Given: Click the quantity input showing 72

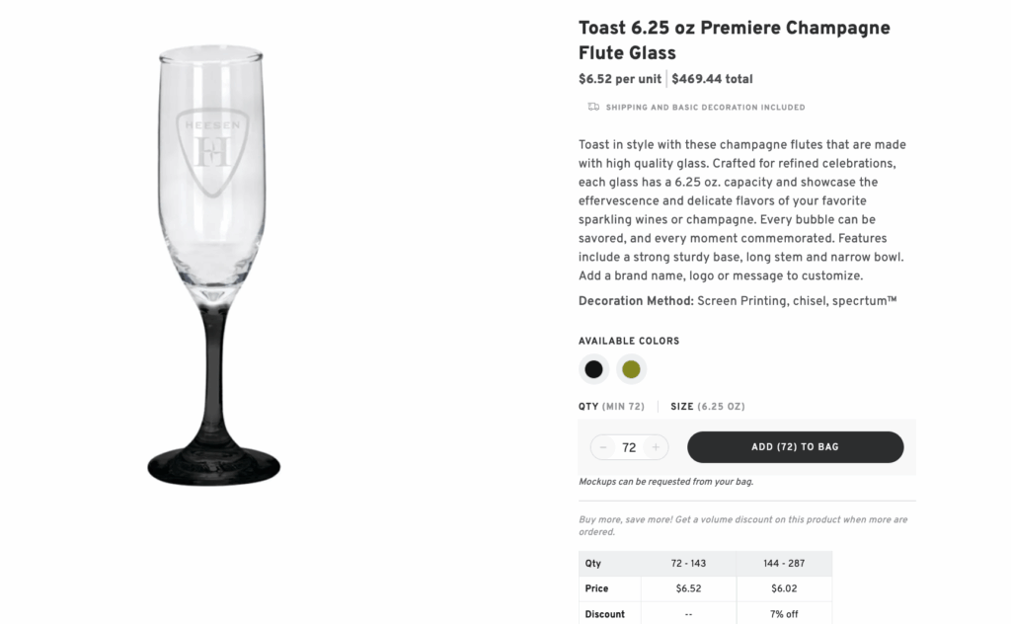Looking at the screenshot, I should [629, 447].
